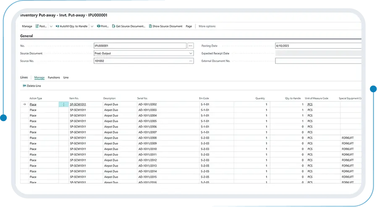Click bin code in AD-1011/2003 row
This screenshot has width=377, height=207.
coord(205,110)
